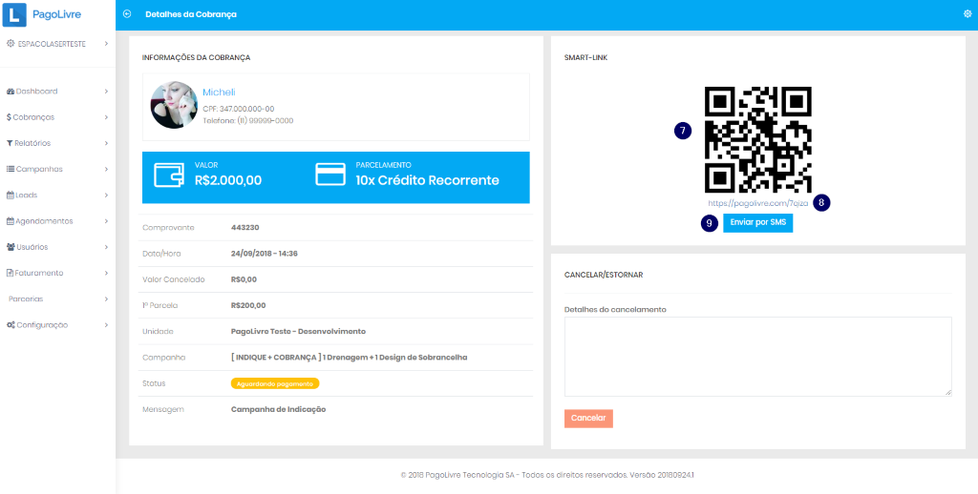Click the Aguardando pagamento status badge
This screenshot has width=978, height=494.
point(275,383)
